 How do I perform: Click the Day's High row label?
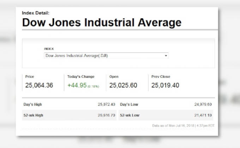(x=34, y=105)
